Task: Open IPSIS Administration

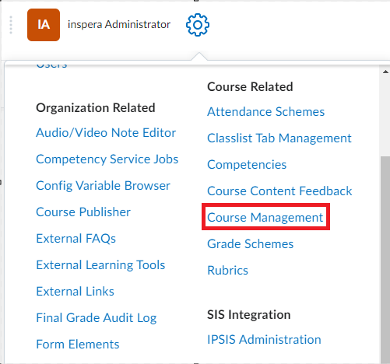Action: pos(264,340)
